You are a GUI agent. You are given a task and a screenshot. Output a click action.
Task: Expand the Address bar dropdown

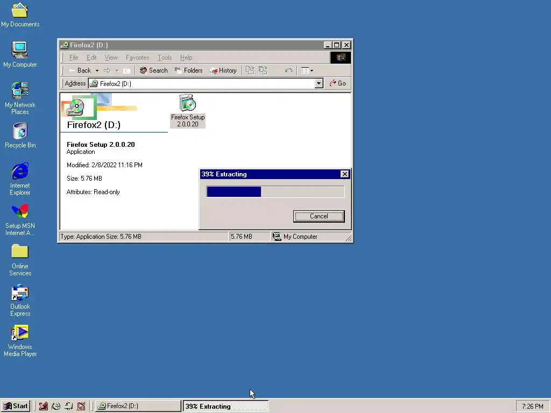coord(319,83)
